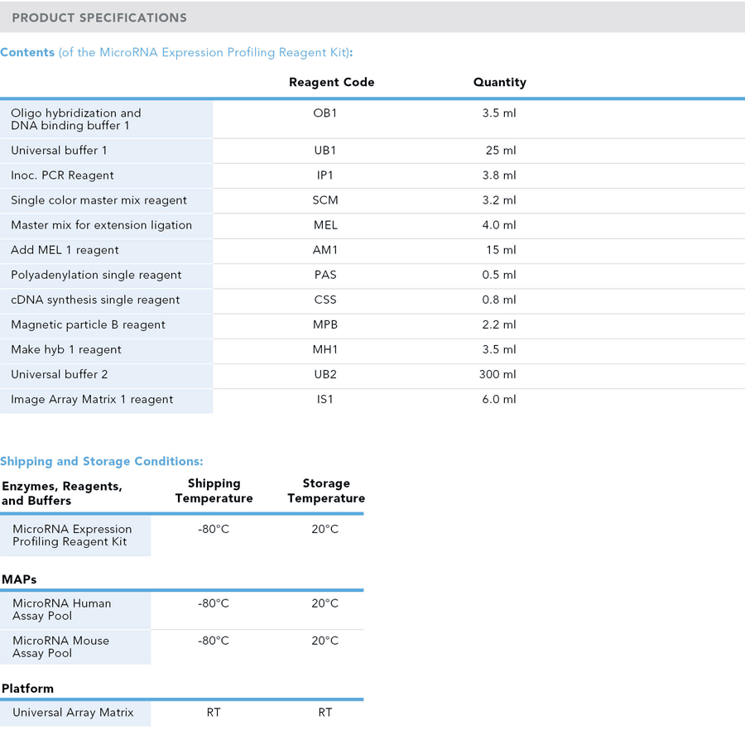This screenshot has height=735, width=745.
Task: Click the 0.8 ml quantity
Action: [499, 300]
